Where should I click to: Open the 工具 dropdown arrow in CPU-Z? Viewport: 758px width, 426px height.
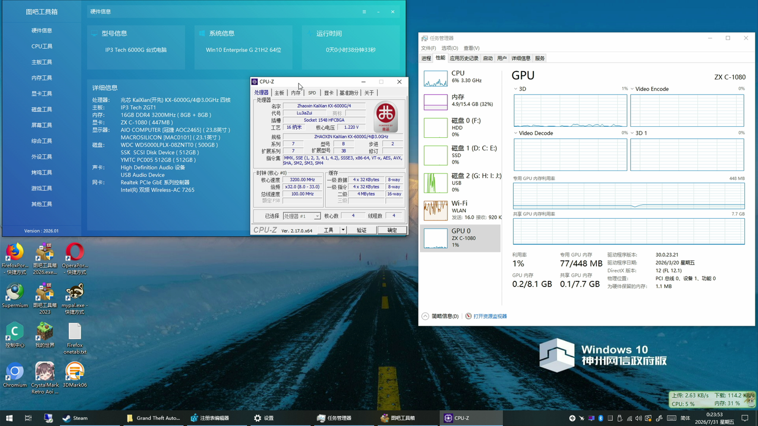pyautogui.click(x=343, y=230)
